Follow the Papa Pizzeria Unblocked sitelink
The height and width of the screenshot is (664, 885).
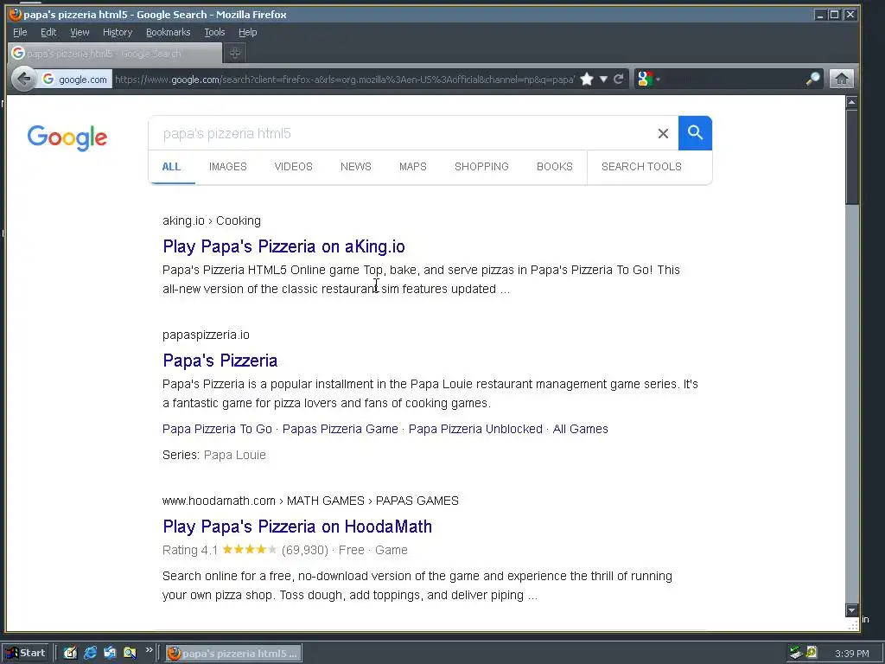pyautogui.click(x=475, y=429)
